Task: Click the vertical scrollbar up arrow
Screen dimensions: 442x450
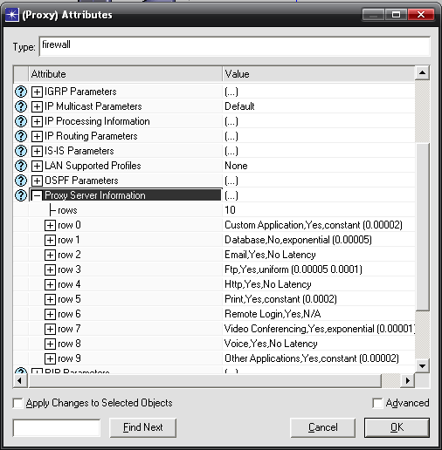Action: pos(422,73)
